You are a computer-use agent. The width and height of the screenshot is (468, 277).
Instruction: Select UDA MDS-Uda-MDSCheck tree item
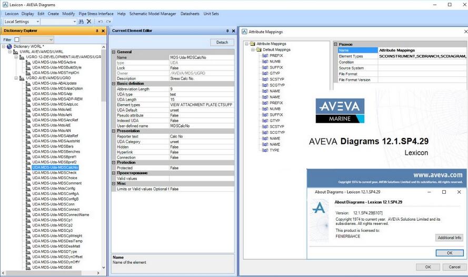54,173
